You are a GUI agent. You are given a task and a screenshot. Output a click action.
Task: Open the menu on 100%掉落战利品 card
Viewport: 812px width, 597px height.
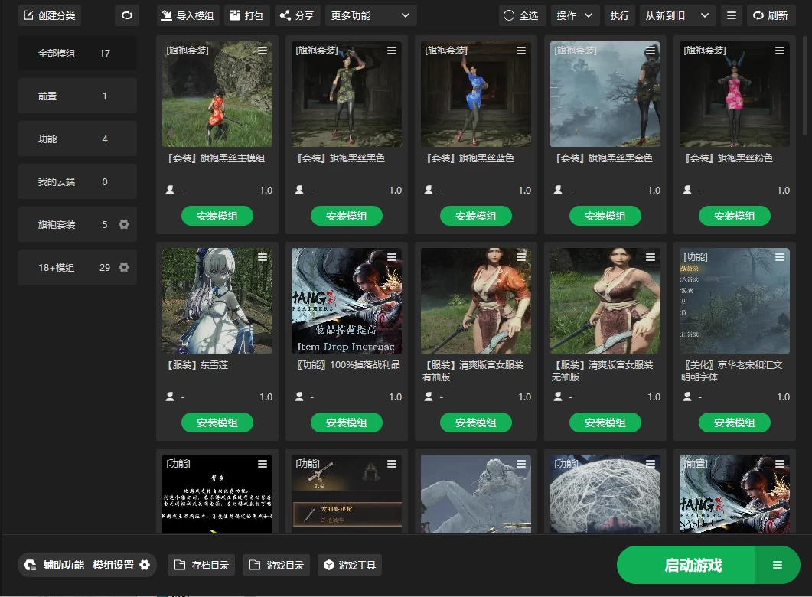pyautogui.click(x=392, y=257)
